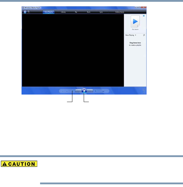Click the Next track button
The width and height of the screenshot is (183, 187).
point(90,91)
